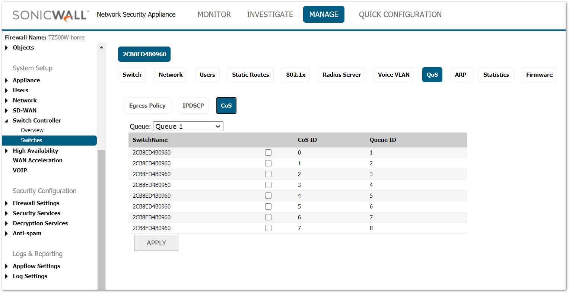Tick the checkbox for CoS ID 4

[x=268, y=196]
